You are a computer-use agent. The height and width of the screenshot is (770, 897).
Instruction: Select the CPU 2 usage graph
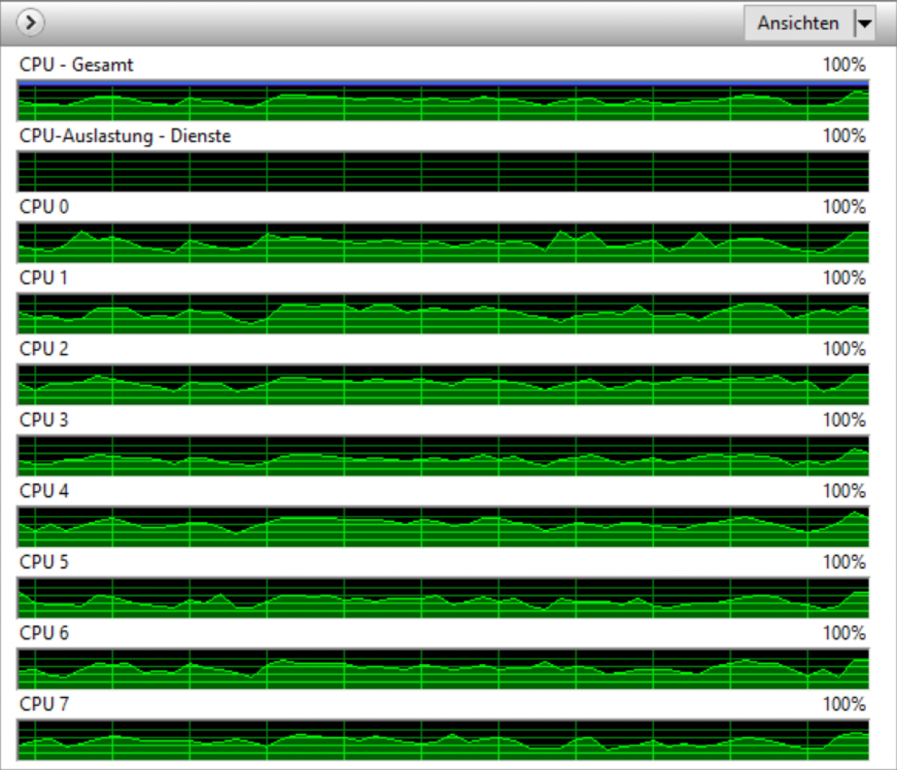[x=443, y=385]
